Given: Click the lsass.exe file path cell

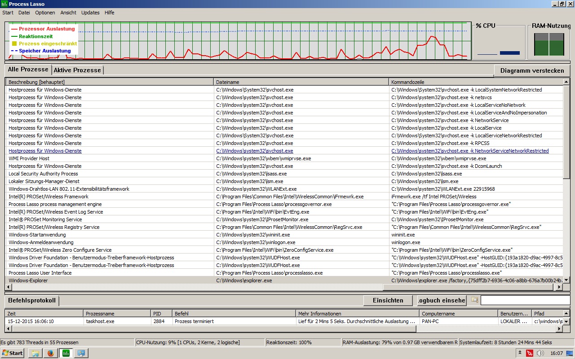Looking at the screenshot, I should coord(301,174).
